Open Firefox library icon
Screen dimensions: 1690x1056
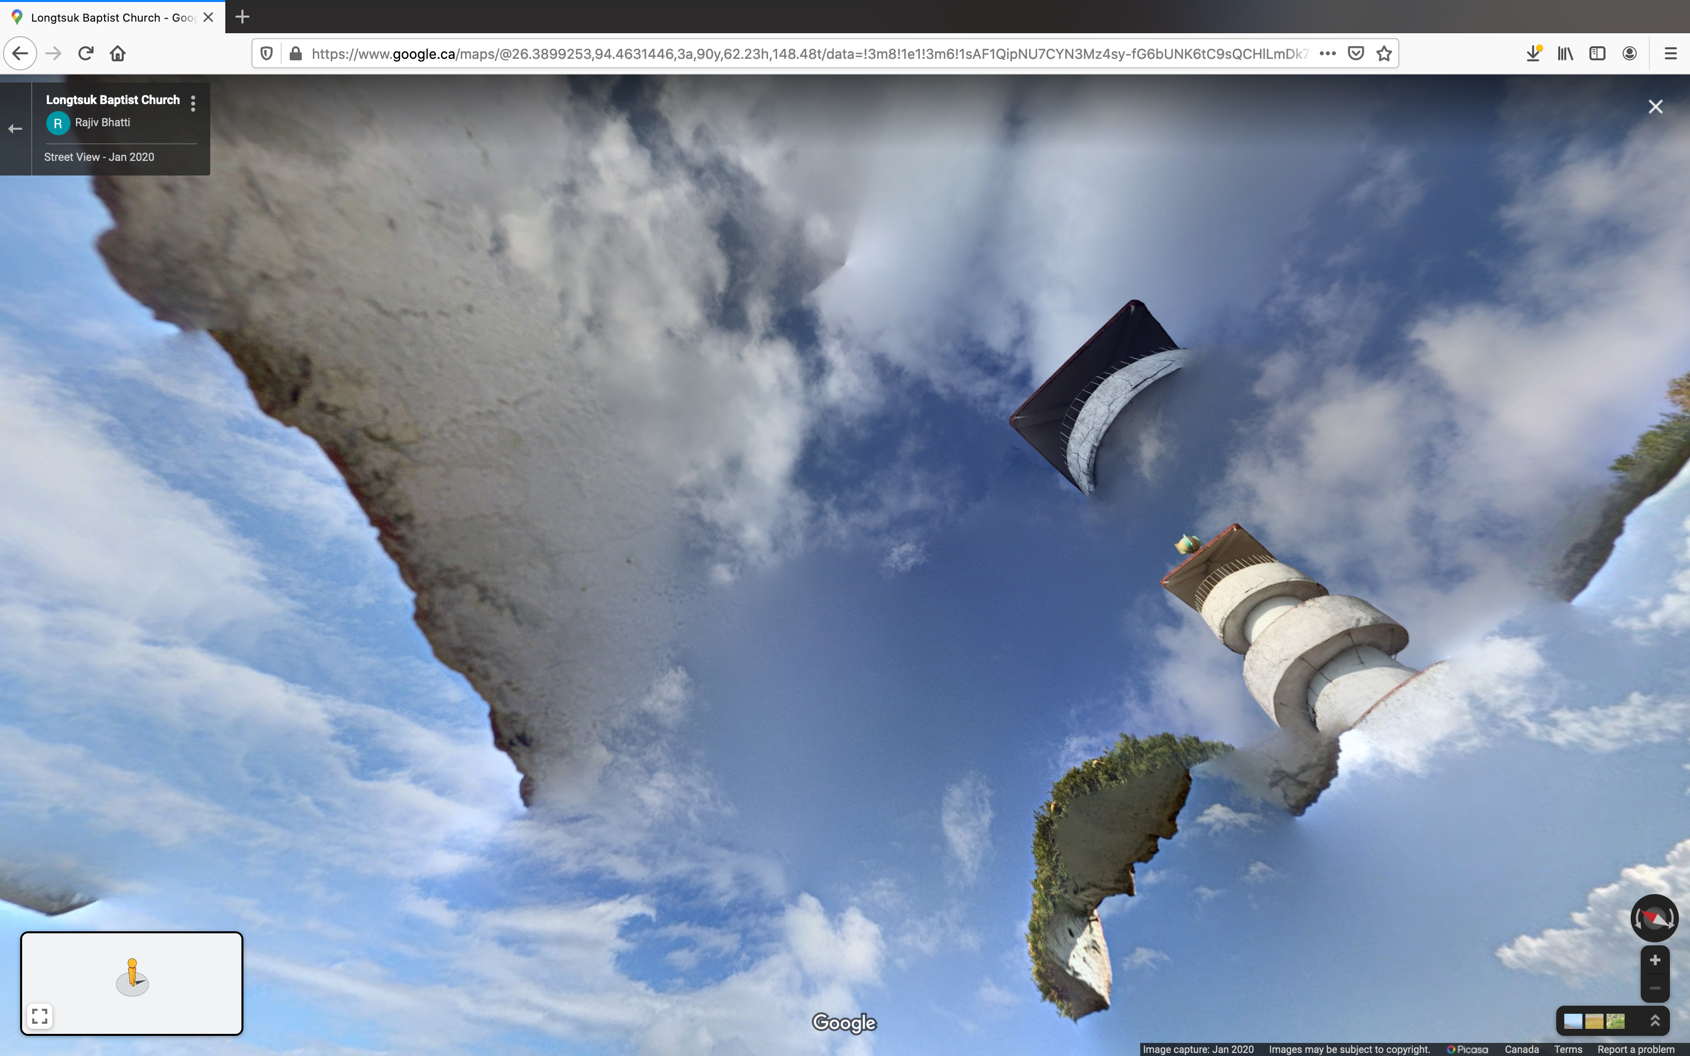pyautogui.click(x=1565, y=54)
